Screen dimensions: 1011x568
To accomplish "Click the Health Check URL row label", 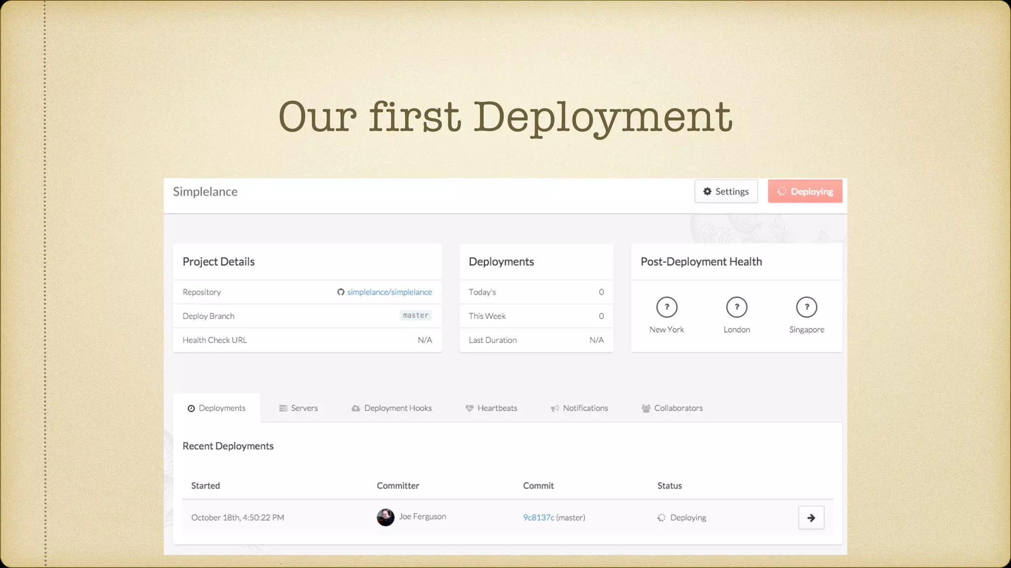I will pyautogui.click(x=215, y=340).
